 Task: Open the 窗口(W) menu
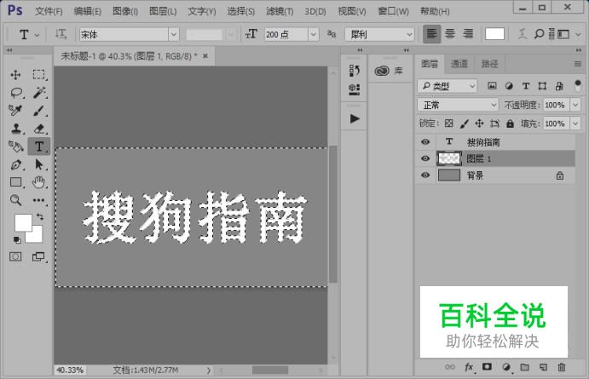tap(393, 11)
